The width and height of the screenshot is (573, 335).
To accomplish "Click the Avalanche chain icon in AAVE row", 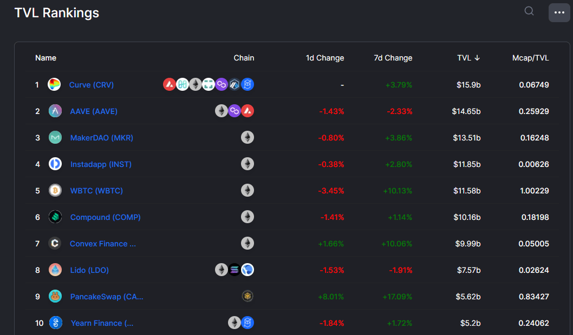I will [x=248, y=111].
